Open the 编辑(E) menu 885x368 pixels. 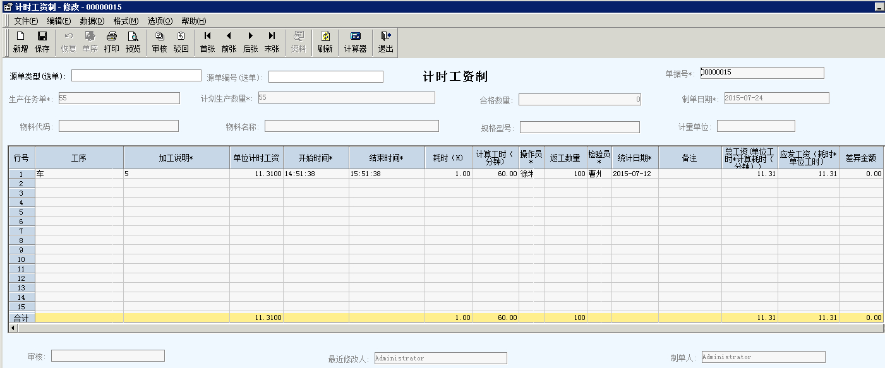click(x=59, y=21)
